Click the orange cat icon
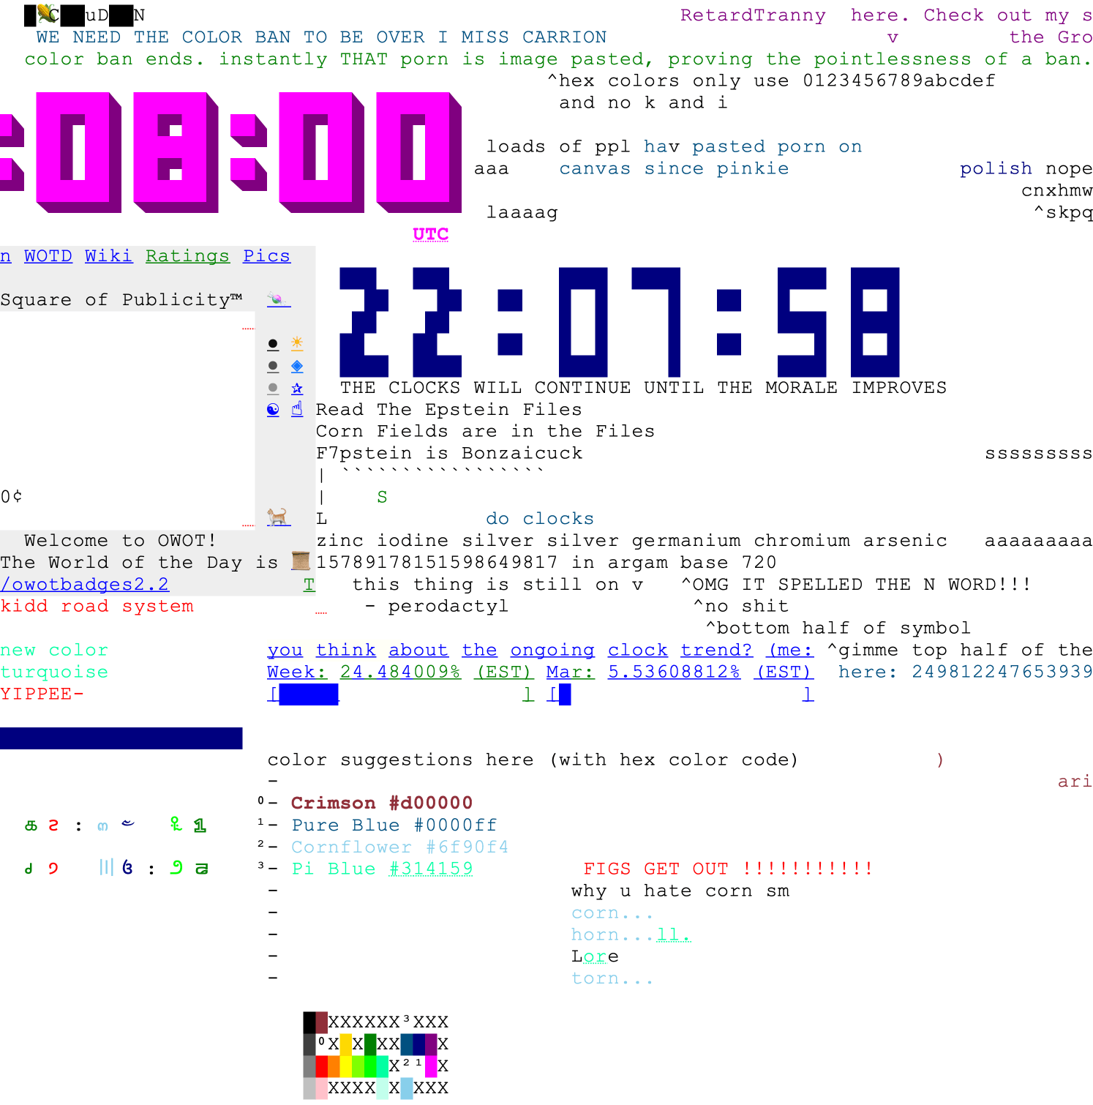The image size is (1093, 1105). [x=278, y=517]
